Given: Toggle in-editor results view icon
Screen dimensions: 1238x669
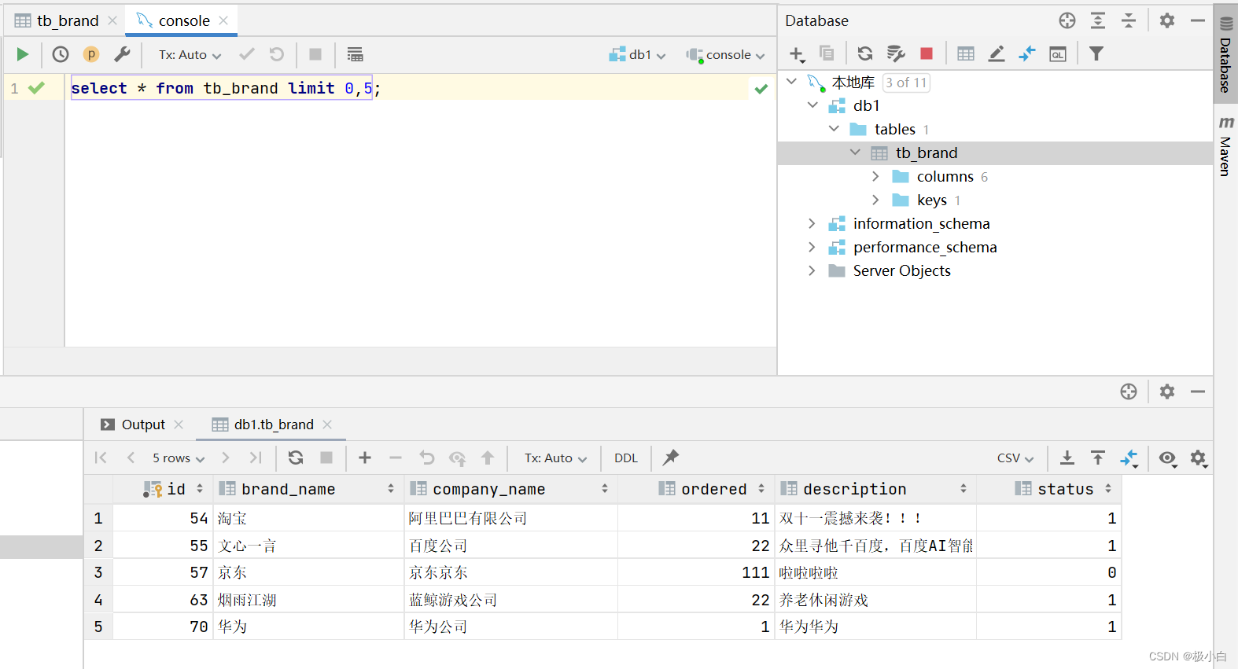Looking at the screenshot, I should 356,54.
